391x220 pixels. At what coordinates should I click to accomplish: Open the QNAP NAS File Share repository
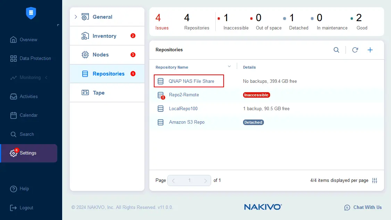pos(191,81)
